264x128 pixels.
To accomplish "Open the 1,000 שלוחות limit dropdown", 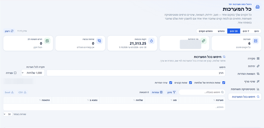I will click(33, 73).
